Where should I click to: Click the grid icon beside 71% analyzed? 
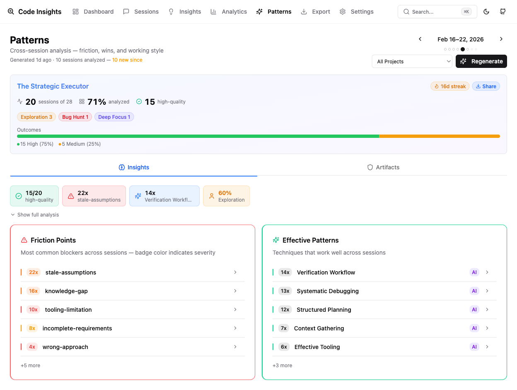click(82, 101)
